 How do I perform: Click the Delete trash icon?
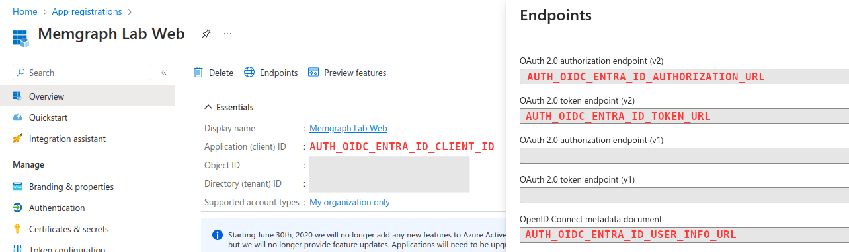[x=198, y=73]
